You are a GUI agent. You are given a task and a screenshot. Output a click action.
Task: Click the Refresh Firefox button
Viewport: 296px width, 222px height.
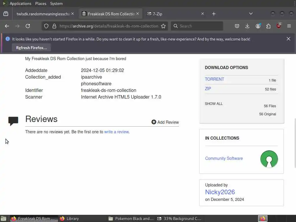(x=32, y=48)
